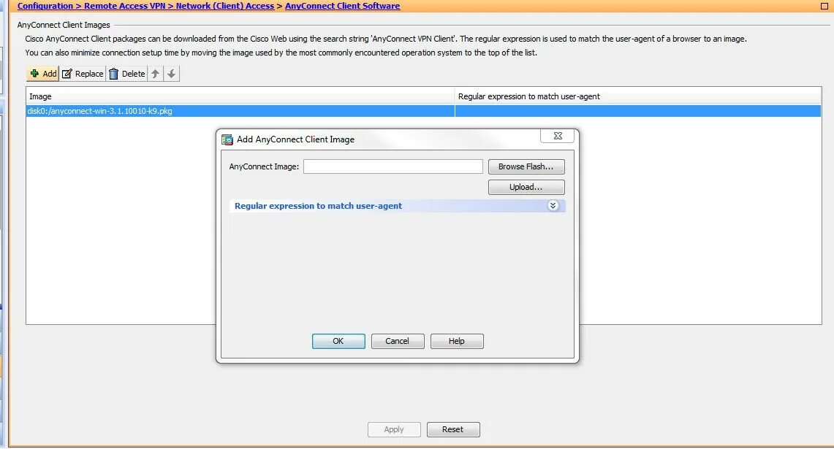Click the greyed-out Apply button

coord(393,429)
